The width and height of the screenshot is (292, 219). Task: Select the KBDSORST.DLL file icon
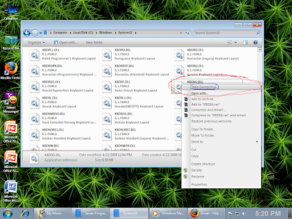[107, 135]
